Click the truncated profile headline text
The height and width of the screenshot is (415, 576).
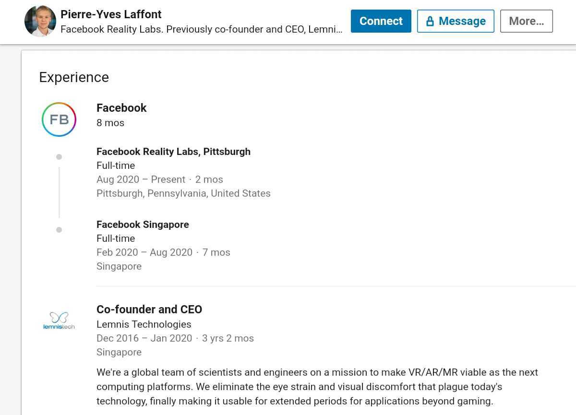[201, 29]
